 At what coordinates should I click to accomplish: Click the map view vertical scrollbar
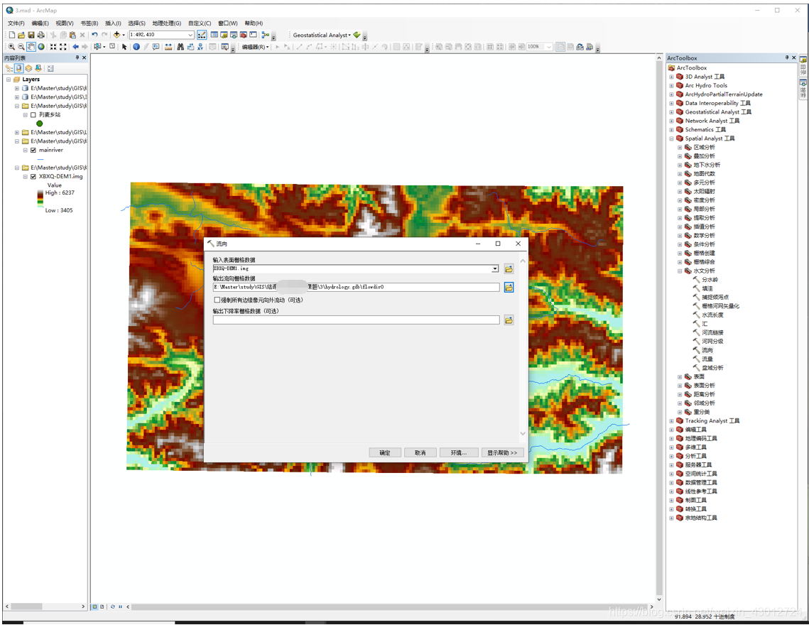point(659,329)
